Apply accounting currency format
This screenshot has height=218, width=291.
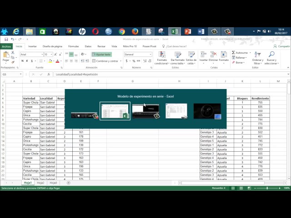coord(126,61)
